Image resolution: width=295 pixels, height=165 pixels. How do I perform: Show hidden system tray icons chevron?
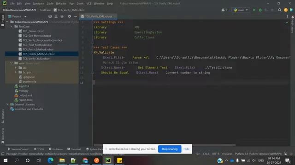coord(226,160)
